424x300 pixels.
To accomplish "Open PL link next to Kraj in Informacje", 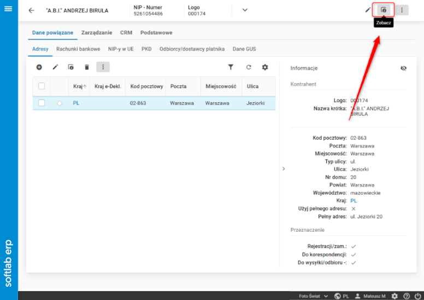I will point(354,201).
